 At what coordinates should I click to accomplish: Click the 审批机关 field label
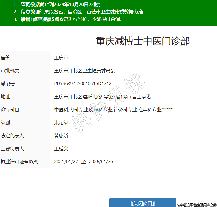(11, 71)
